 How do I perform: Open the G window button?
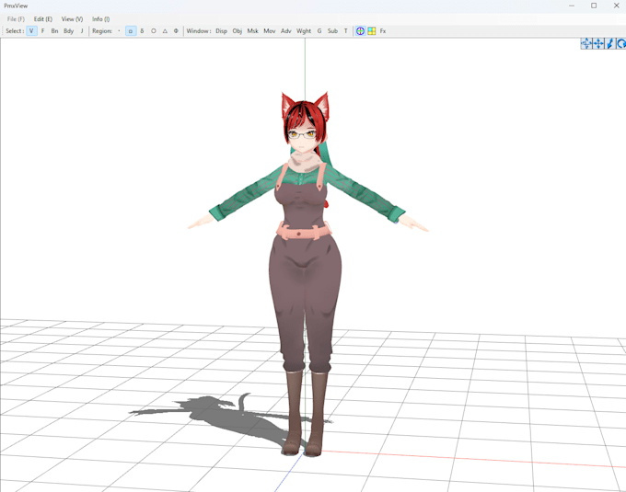pyautogui.click(x=319, y=31)
